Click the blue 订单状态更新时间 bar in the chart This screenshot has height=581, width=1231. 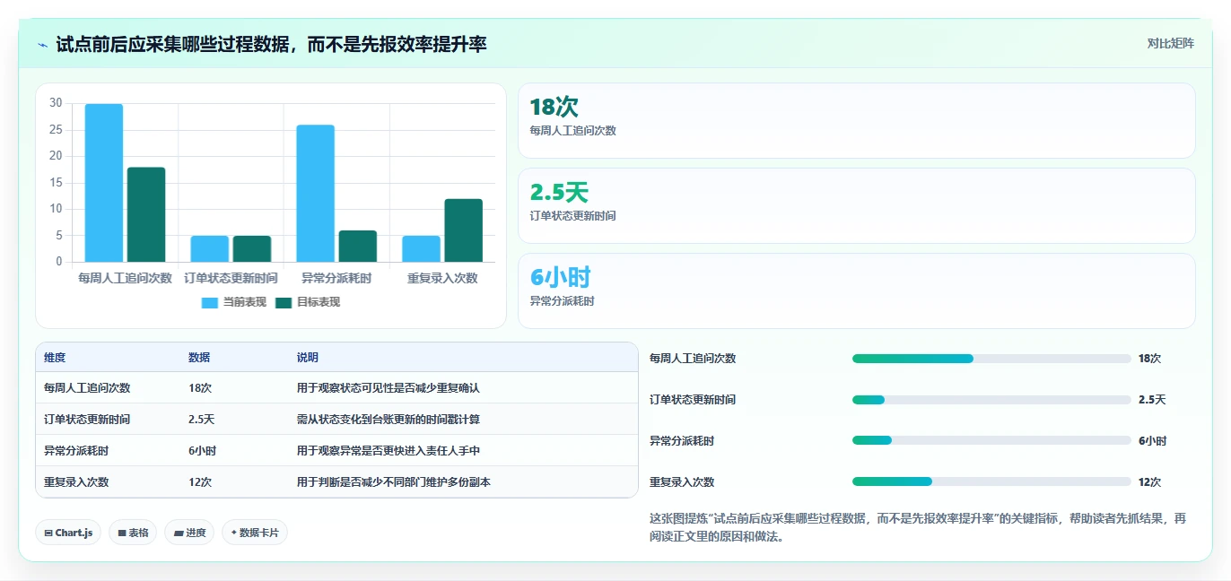point(210,248)
